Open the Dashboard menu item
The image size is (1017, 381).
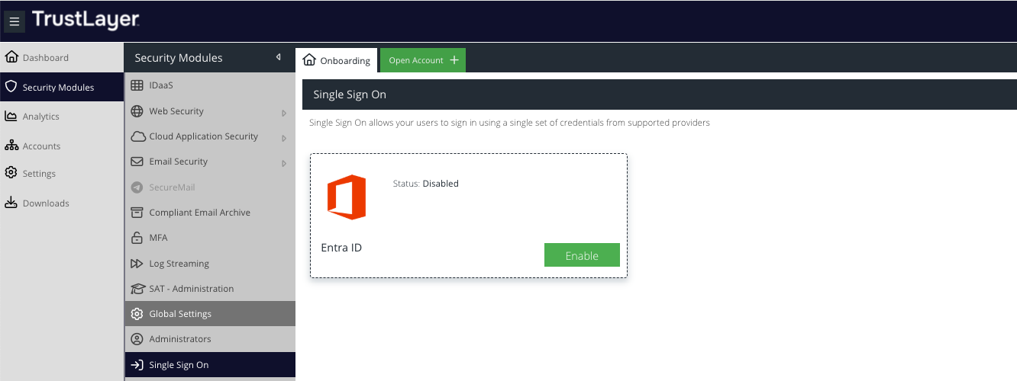62,57
